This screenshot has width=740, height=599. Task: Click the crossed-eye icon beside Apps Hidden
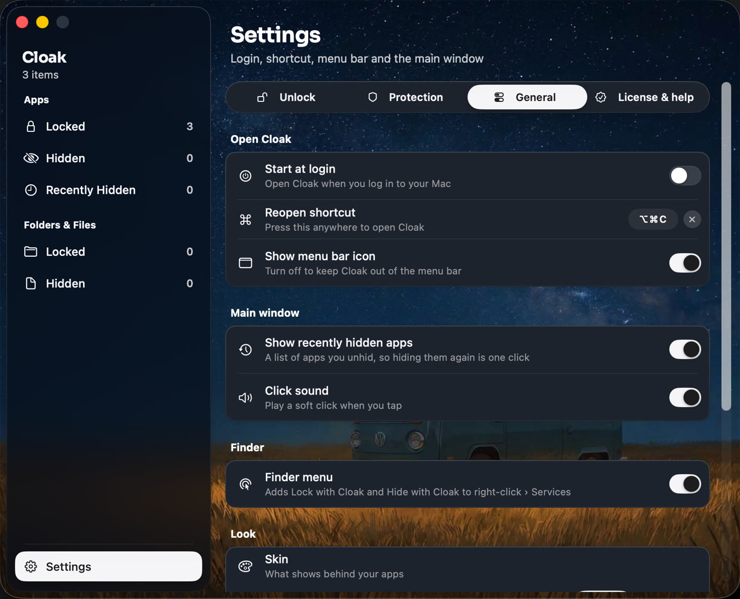31,158
